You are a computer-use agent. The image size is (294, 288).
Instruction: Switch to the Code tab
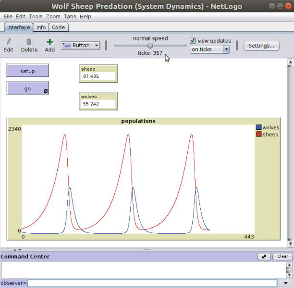pyautogui.click(x=58, y=27)
